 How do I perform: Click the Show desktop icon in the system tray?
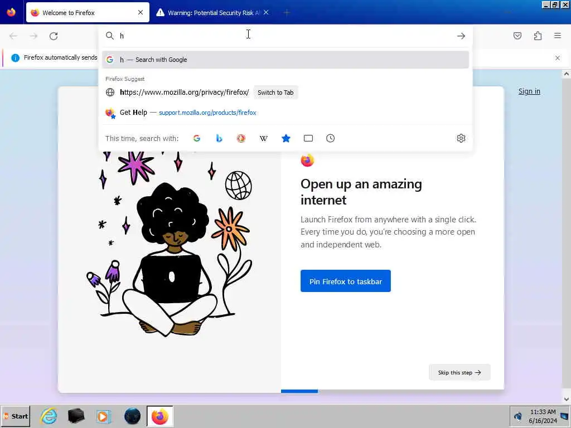(565, 416)
